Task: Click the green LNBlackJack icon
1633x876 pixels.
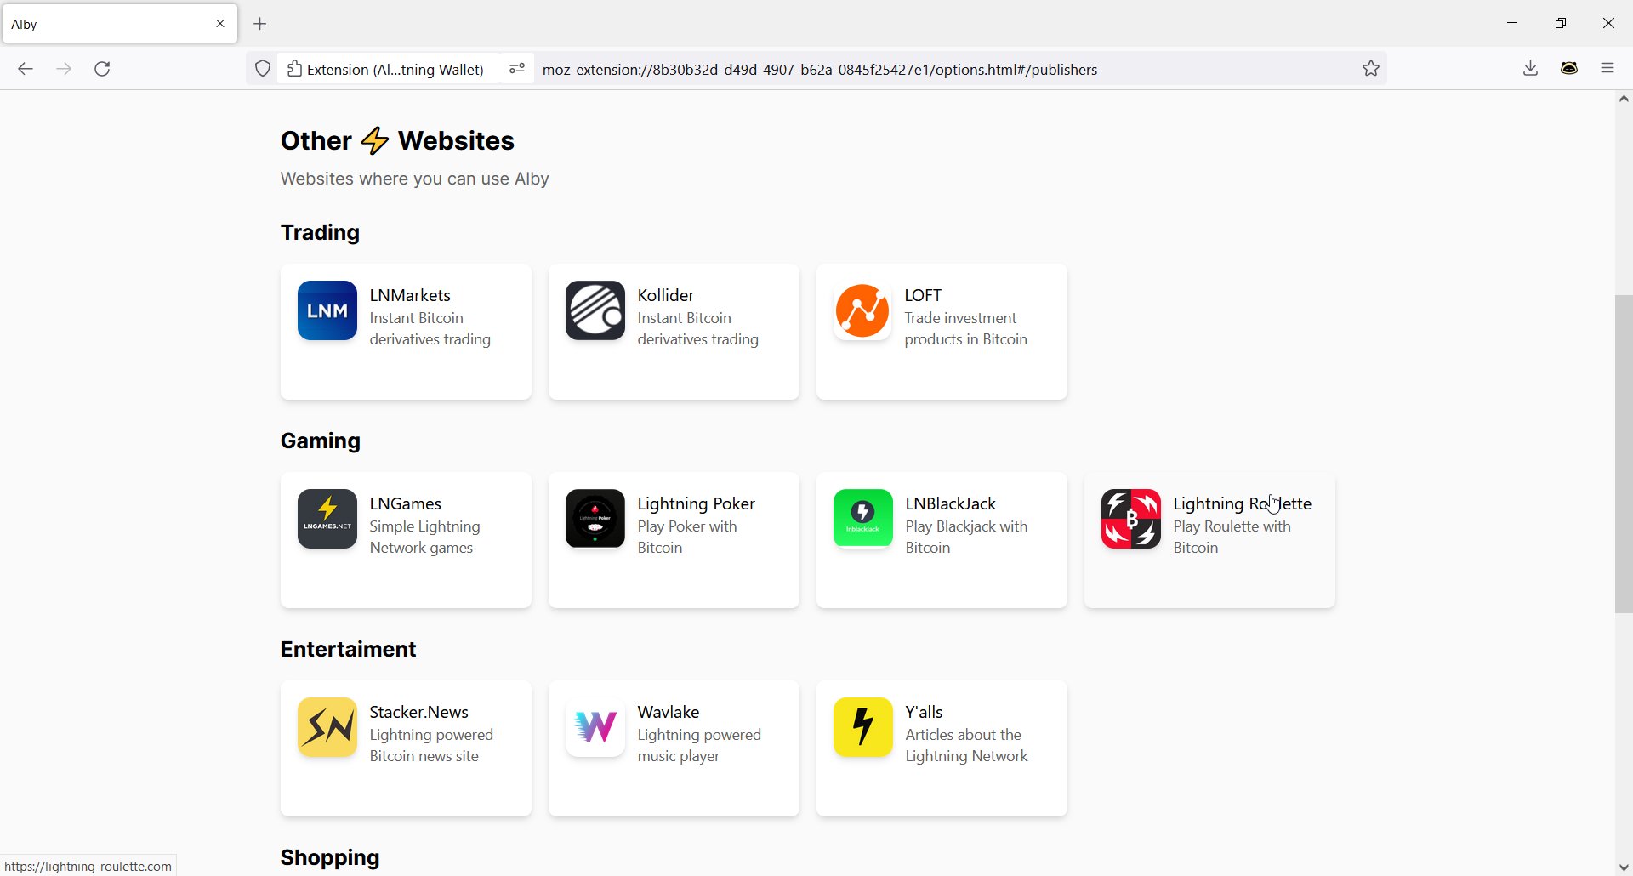Action: [863, 519]
